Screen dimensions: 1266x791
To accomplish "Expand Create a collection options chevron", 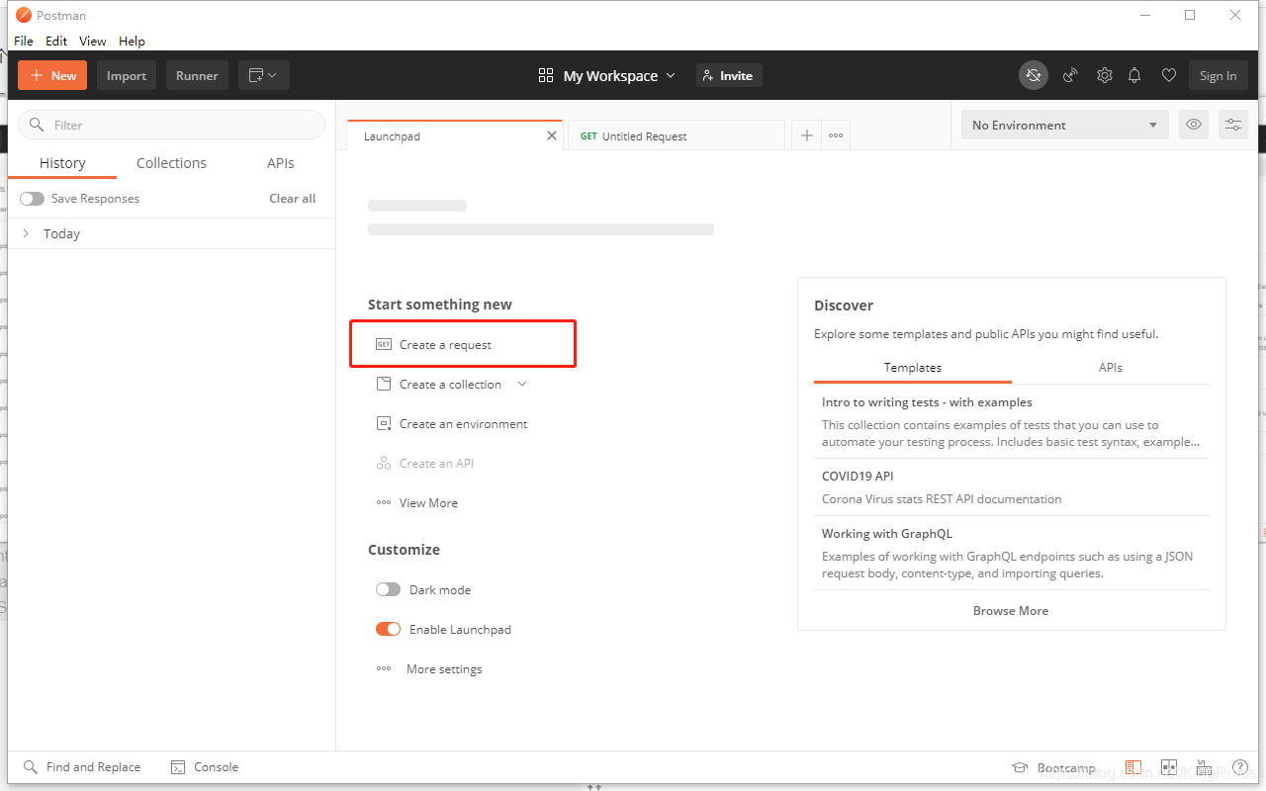I will [522, 384].
